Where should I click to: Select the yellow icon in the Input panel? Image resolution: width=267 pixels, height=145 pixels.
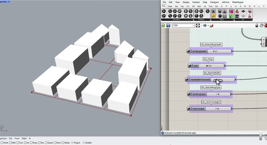214,16
